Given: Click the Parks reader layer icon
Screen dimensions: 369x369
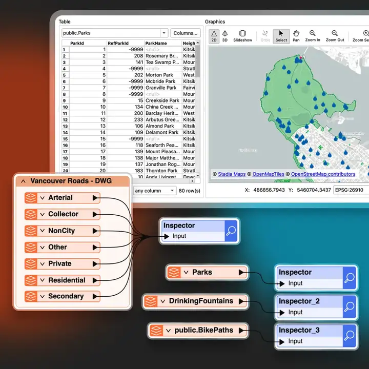Looking at the screenshot, I should coord(174,272).
